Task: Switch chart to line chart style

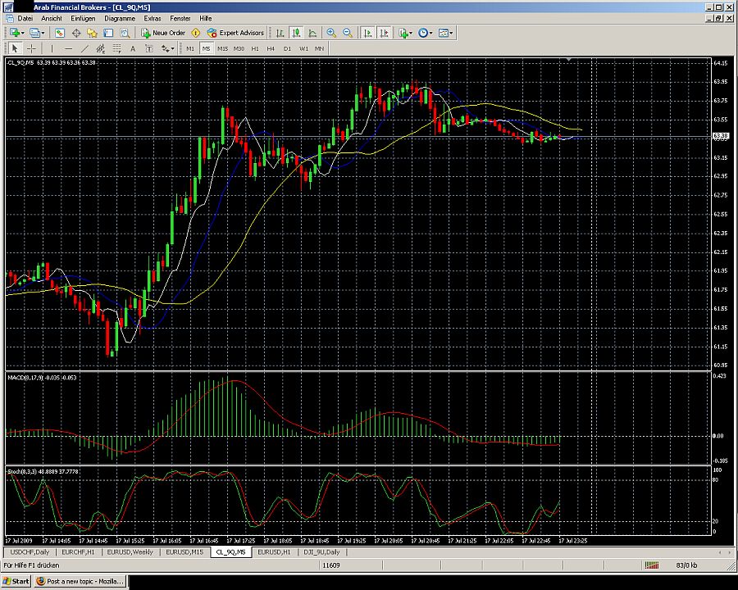Action: coord(312,33)
